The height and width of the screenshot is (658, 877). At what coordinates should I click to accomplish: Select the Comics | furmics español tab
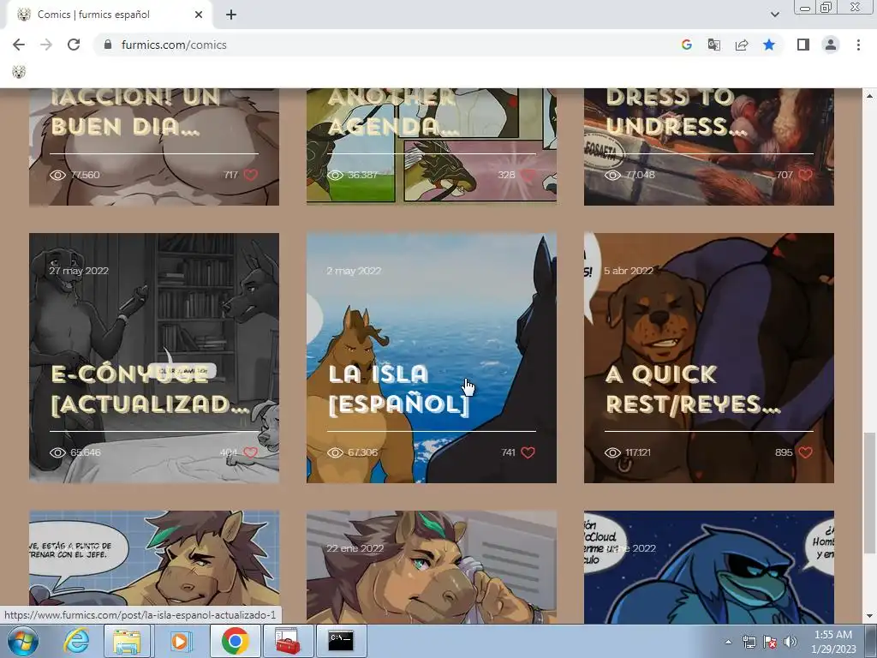pos(109,15)
